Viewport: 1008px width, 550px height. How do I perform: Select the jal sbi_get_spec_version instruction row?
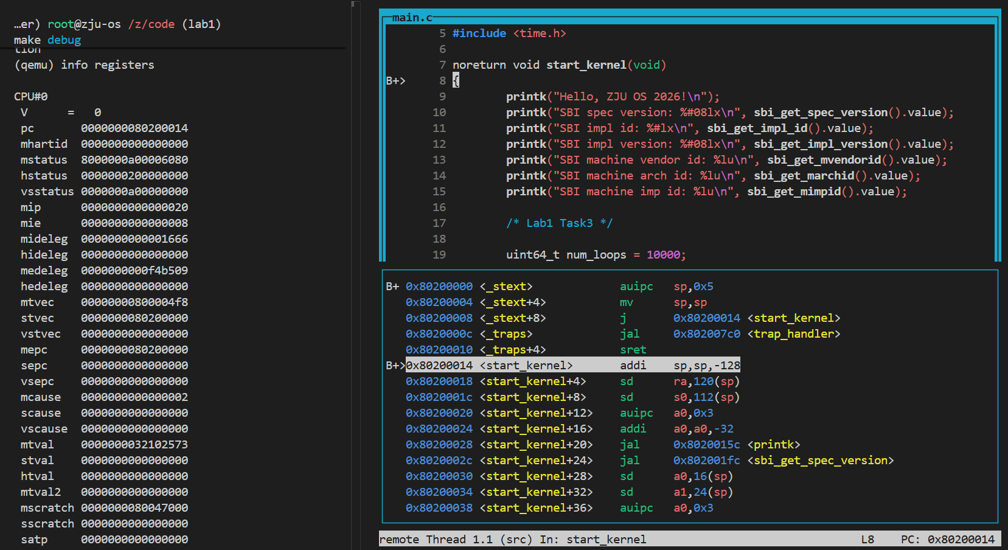coord(650,461)
